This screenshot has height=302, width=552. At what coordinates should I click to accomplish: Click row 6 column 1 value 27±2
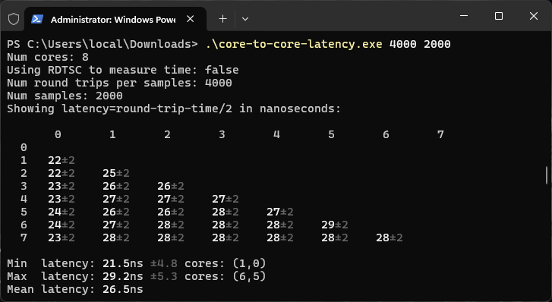point(116,225)
